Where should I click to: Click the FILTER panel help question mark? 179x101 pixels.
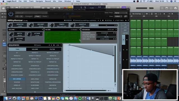[x=79, y=30]
